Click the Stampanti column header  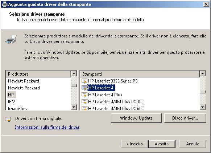click(x=140, y=74)
